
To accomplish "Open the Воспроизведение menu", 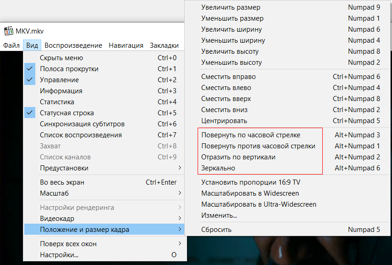I will [x=73, y=45].
